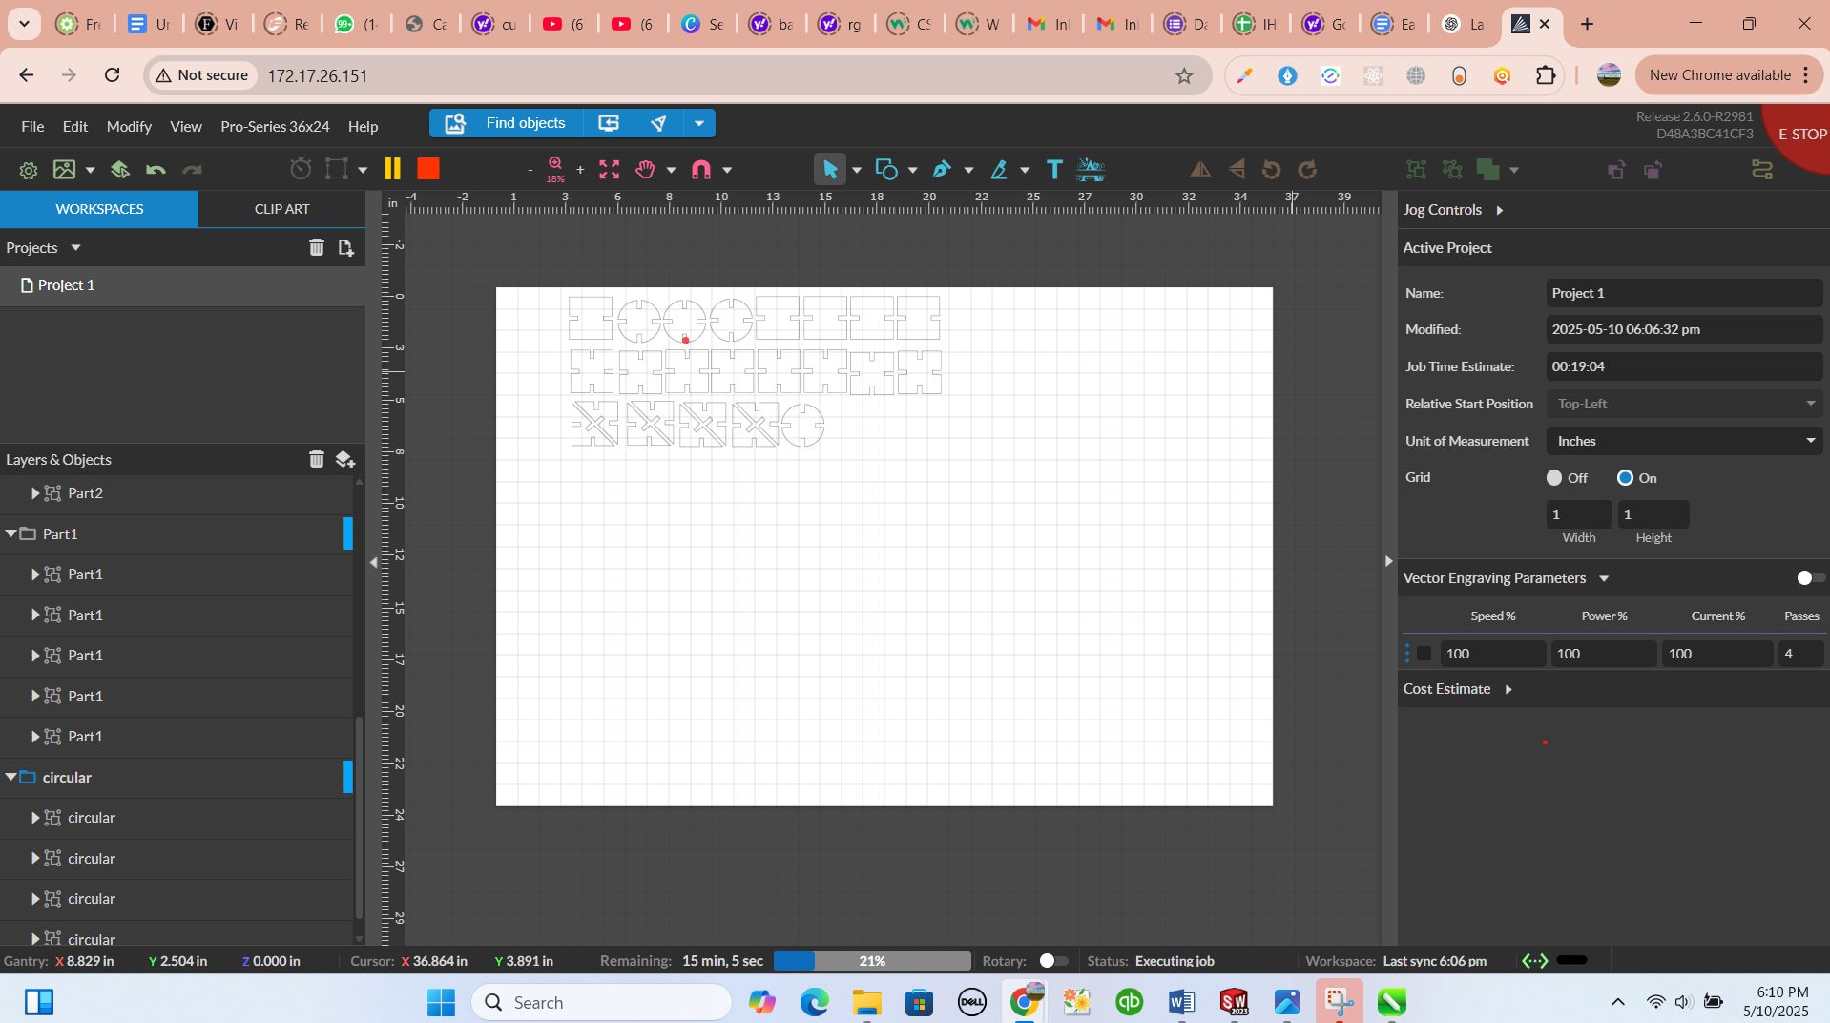Open the Modify menu
The width and height of the screenshot is (1830, 1023).
click(129, 126)
